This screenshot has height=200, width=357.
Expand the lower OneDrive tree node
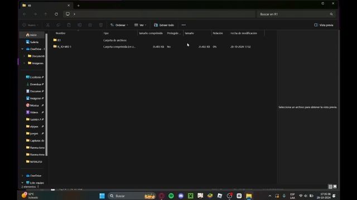point(22,176)
